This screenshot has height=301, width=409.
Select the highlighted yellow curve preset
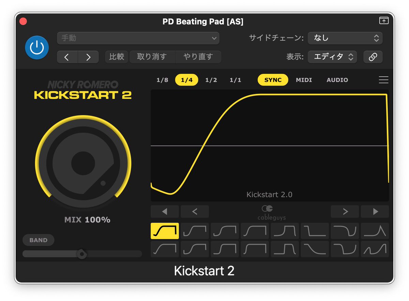point(165,231)
